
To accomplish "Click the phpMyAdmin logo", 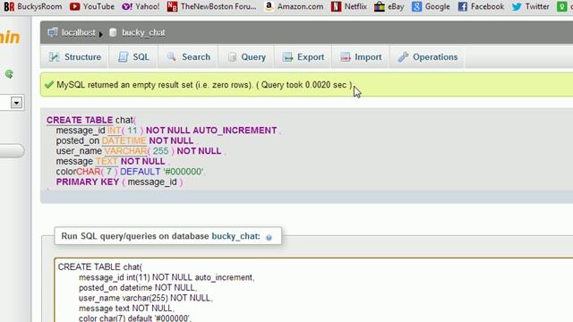I will [x=10, y=37].
